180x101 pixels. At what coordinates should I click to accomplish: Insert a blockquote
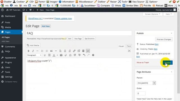click(x=51, y=51)
